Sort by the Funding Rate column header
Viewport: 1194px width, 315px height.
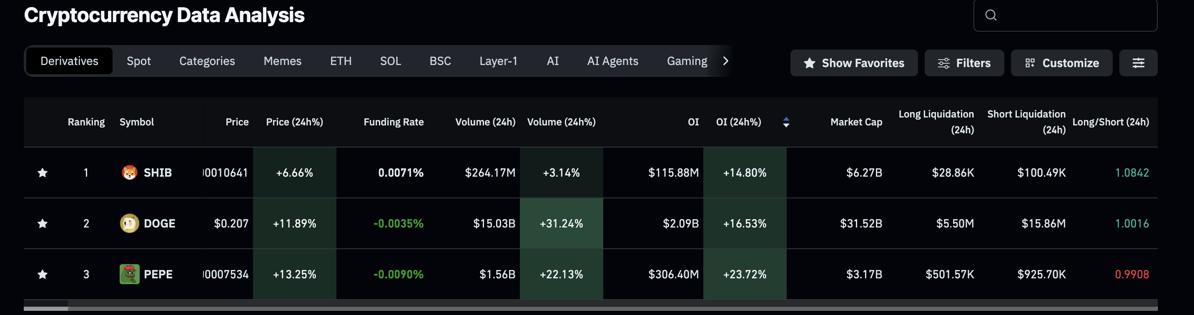393,122
